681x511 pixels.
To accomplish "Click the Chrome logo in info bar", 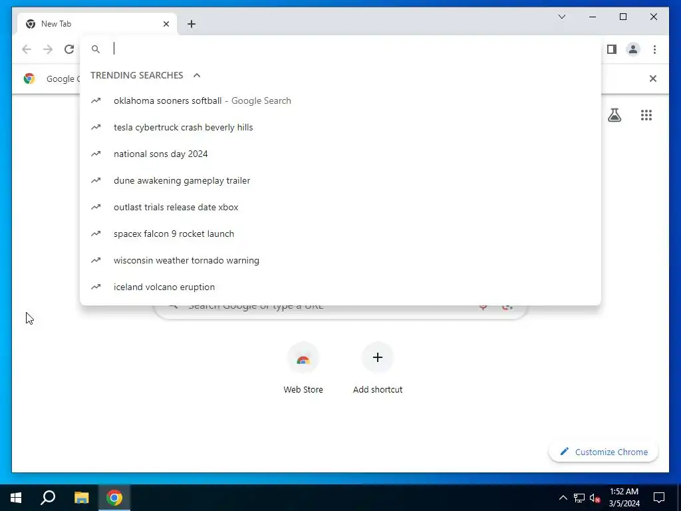I will point(29,79).
